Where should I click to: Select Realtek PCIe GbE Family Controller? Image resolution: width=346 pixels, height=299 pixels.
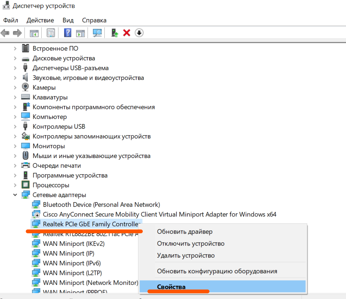tap(91, 224)
